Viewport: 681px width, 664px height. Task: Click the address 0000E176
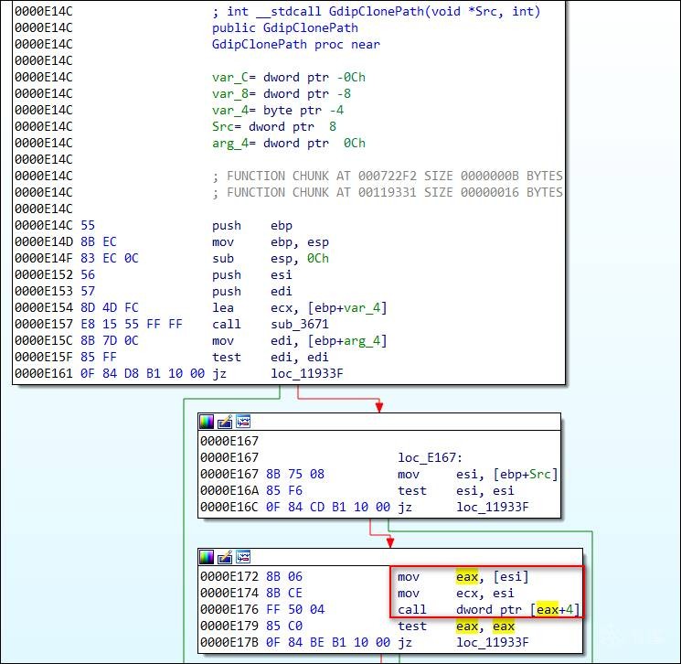pos(229,610)
